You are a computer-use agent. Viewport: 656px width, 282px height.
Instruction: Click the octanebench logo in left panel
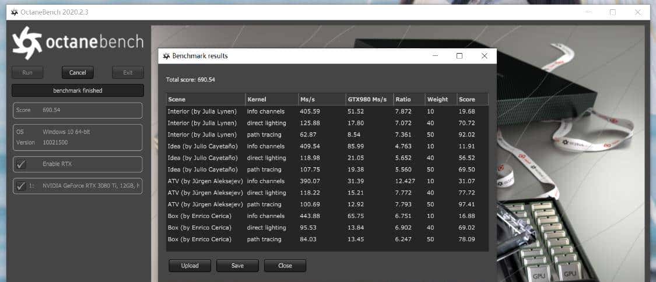point(78,43)
